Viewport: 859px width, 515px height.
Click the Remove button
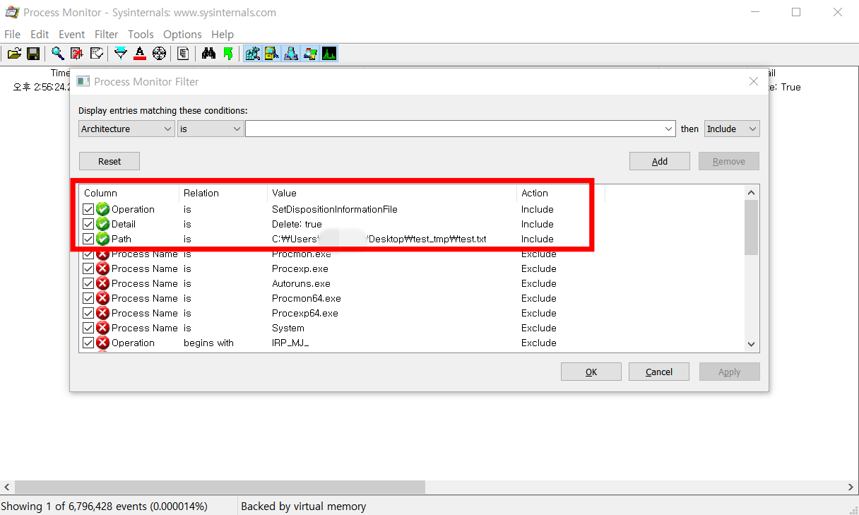pyautogui.click(x=729, y=161)
